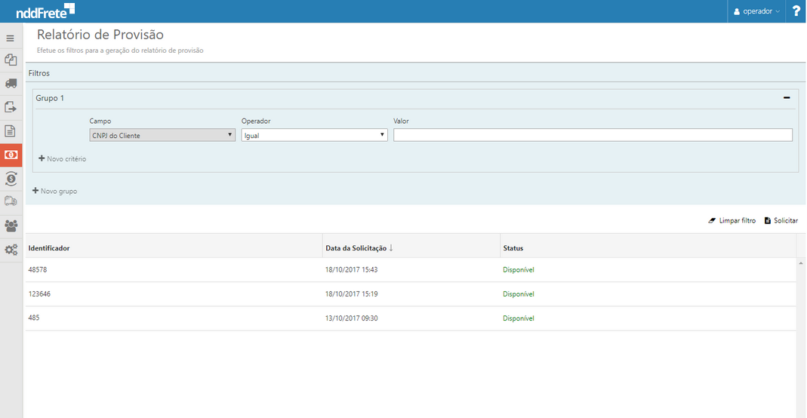The image size is (807, 418).
Task: Open the Operador dropdown showing Igual
Action: click(x=314, y=135)
